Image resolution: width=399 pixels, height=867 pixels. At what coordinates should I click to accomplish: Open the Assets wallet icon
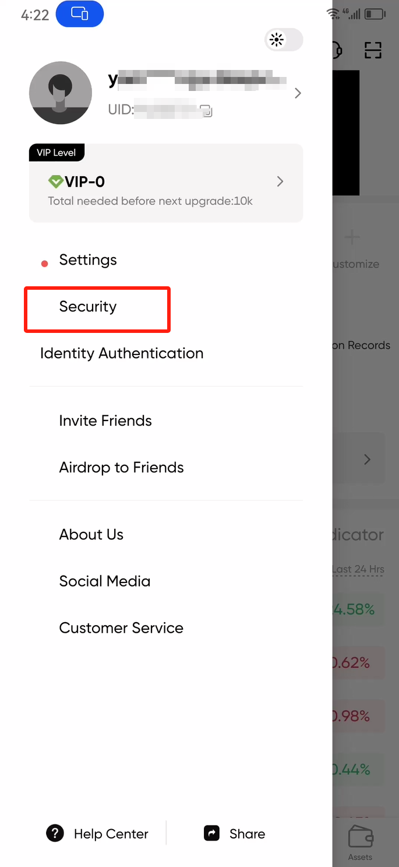(360, 838)
